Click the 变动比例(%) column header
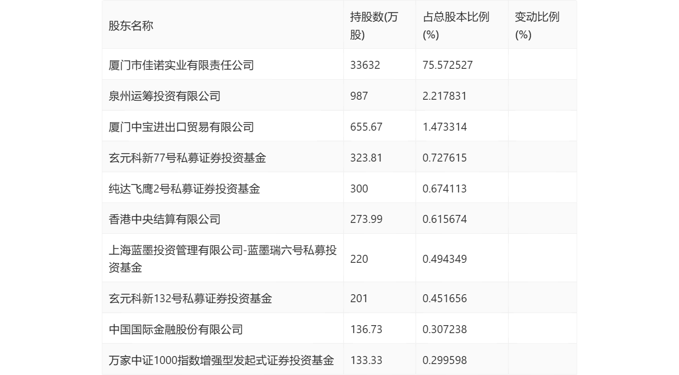Viewport: 679px width, 375px height. [537, 26]
